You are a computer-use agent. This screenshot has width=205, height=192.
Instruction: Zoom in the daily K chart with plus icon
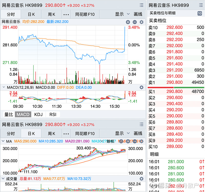coord(128,141)
